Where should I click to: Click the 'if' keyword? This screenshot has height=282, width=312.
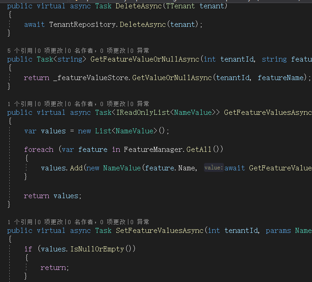[x=28, y=249]
